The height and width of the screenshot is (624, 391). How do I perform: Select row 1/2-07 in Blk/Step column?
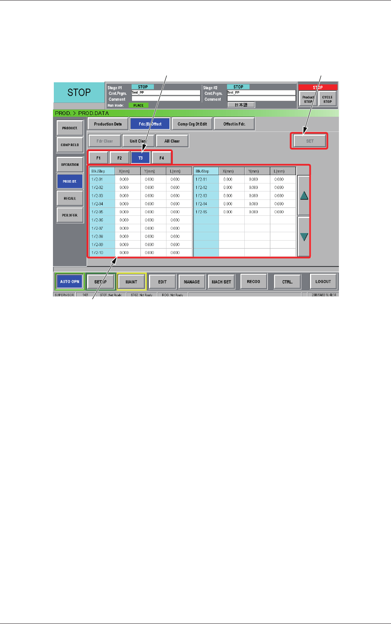pyautogui.click(x=102, y=228)
